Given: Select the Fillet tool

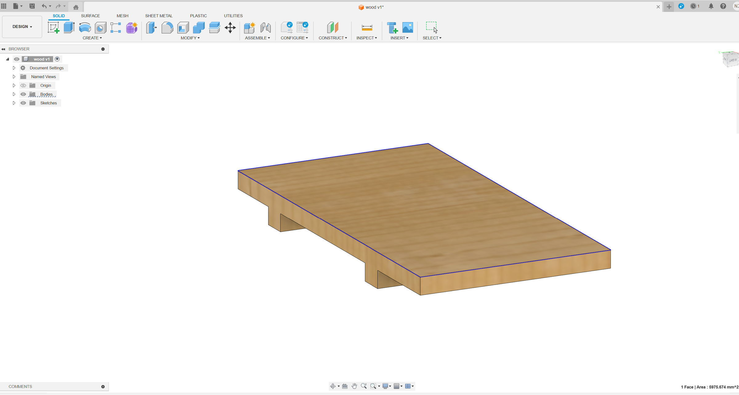Looking at the screenshot, I should pyautogui.click(x=167, y=28).
